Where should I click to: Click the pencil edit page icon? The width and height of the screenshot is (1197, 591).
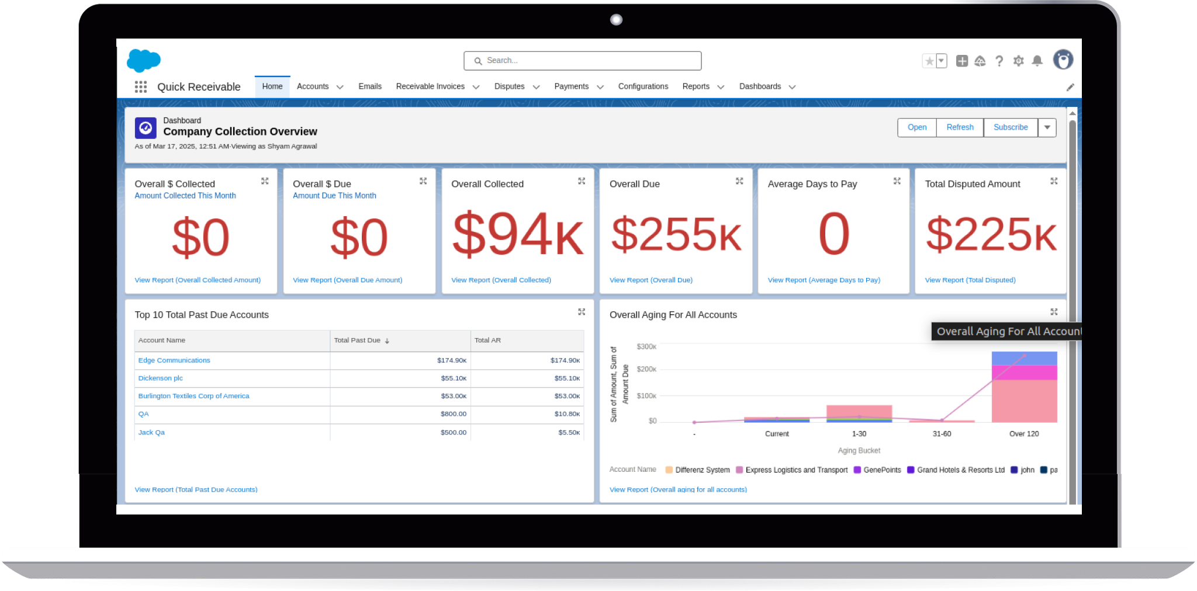point(1071,86)
